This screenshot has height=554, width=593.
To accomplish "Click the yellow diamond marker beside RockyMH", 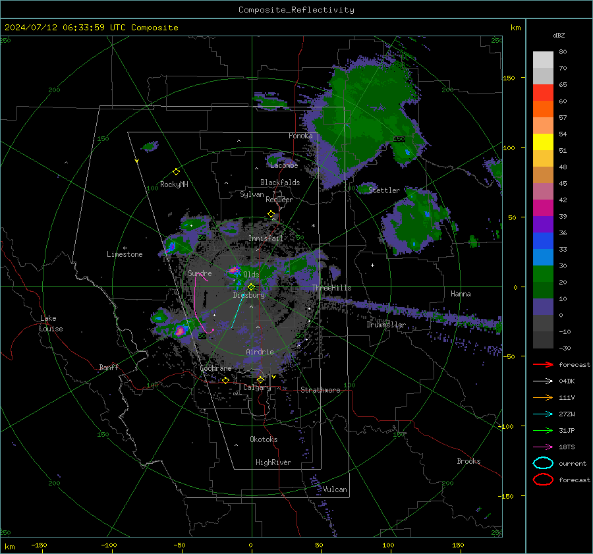I will [176, 172].
